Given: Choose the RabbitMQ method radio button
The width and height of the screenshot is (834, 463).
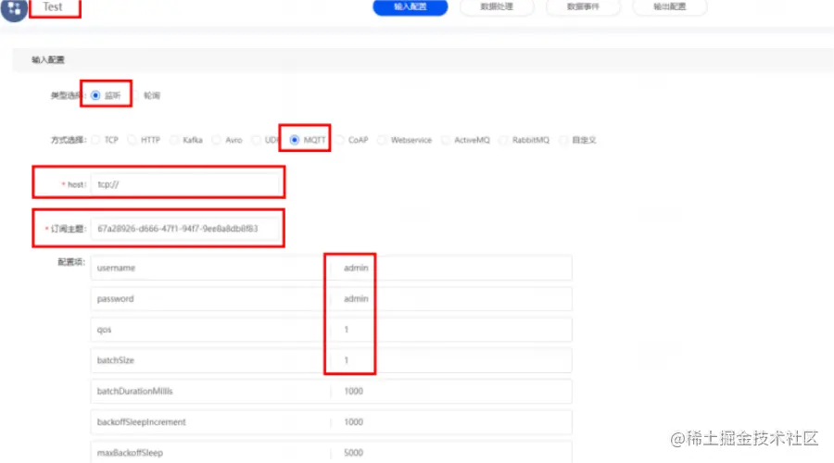Looking at the screenshot, I should (x=503, y=140).
